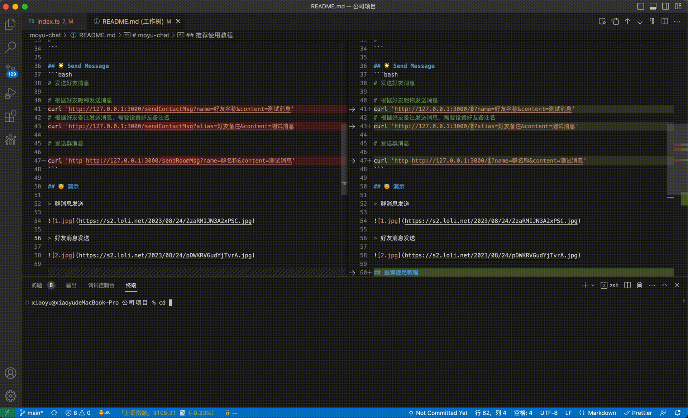688x418 pixels.
Task: Toggle panel visibility in title bar
Action: pyautogui.click(x=653, y=6)
